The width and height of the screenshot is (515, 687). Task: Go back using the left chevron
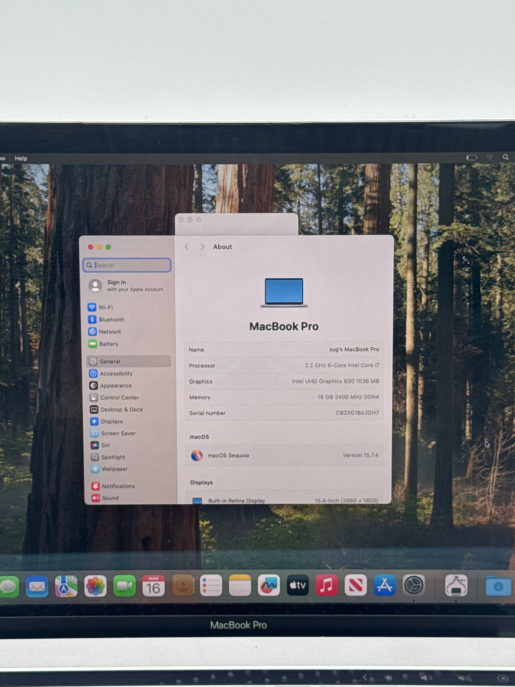pyautogui.click(x=187, y=247)
